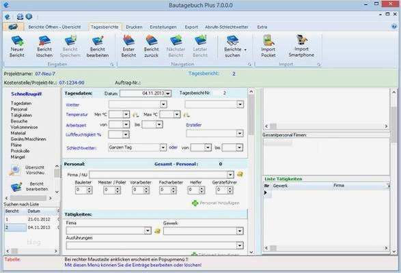Open Berichte Öffnen - Übersicht tab

55,27
